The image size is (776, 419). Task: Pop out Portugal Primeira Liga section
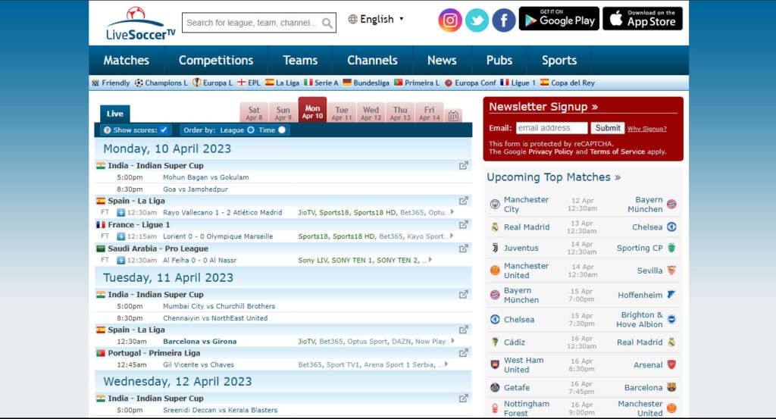click(463, 353)
